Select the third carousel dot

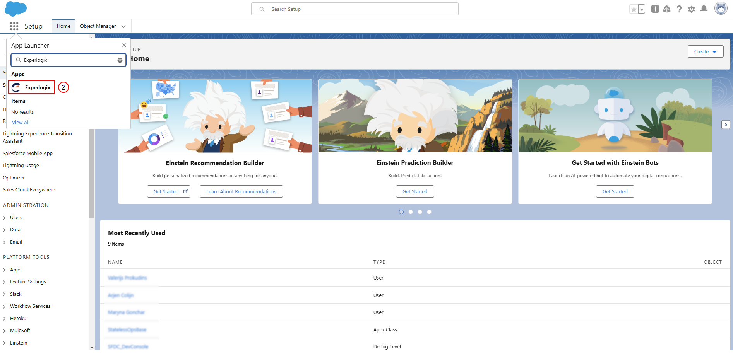click(420, 212)
